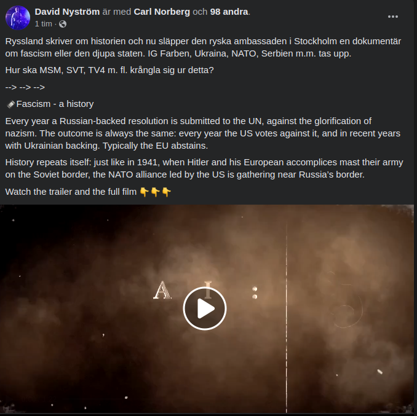Click the middle pointing-down hand emoji

click(156, 192)
